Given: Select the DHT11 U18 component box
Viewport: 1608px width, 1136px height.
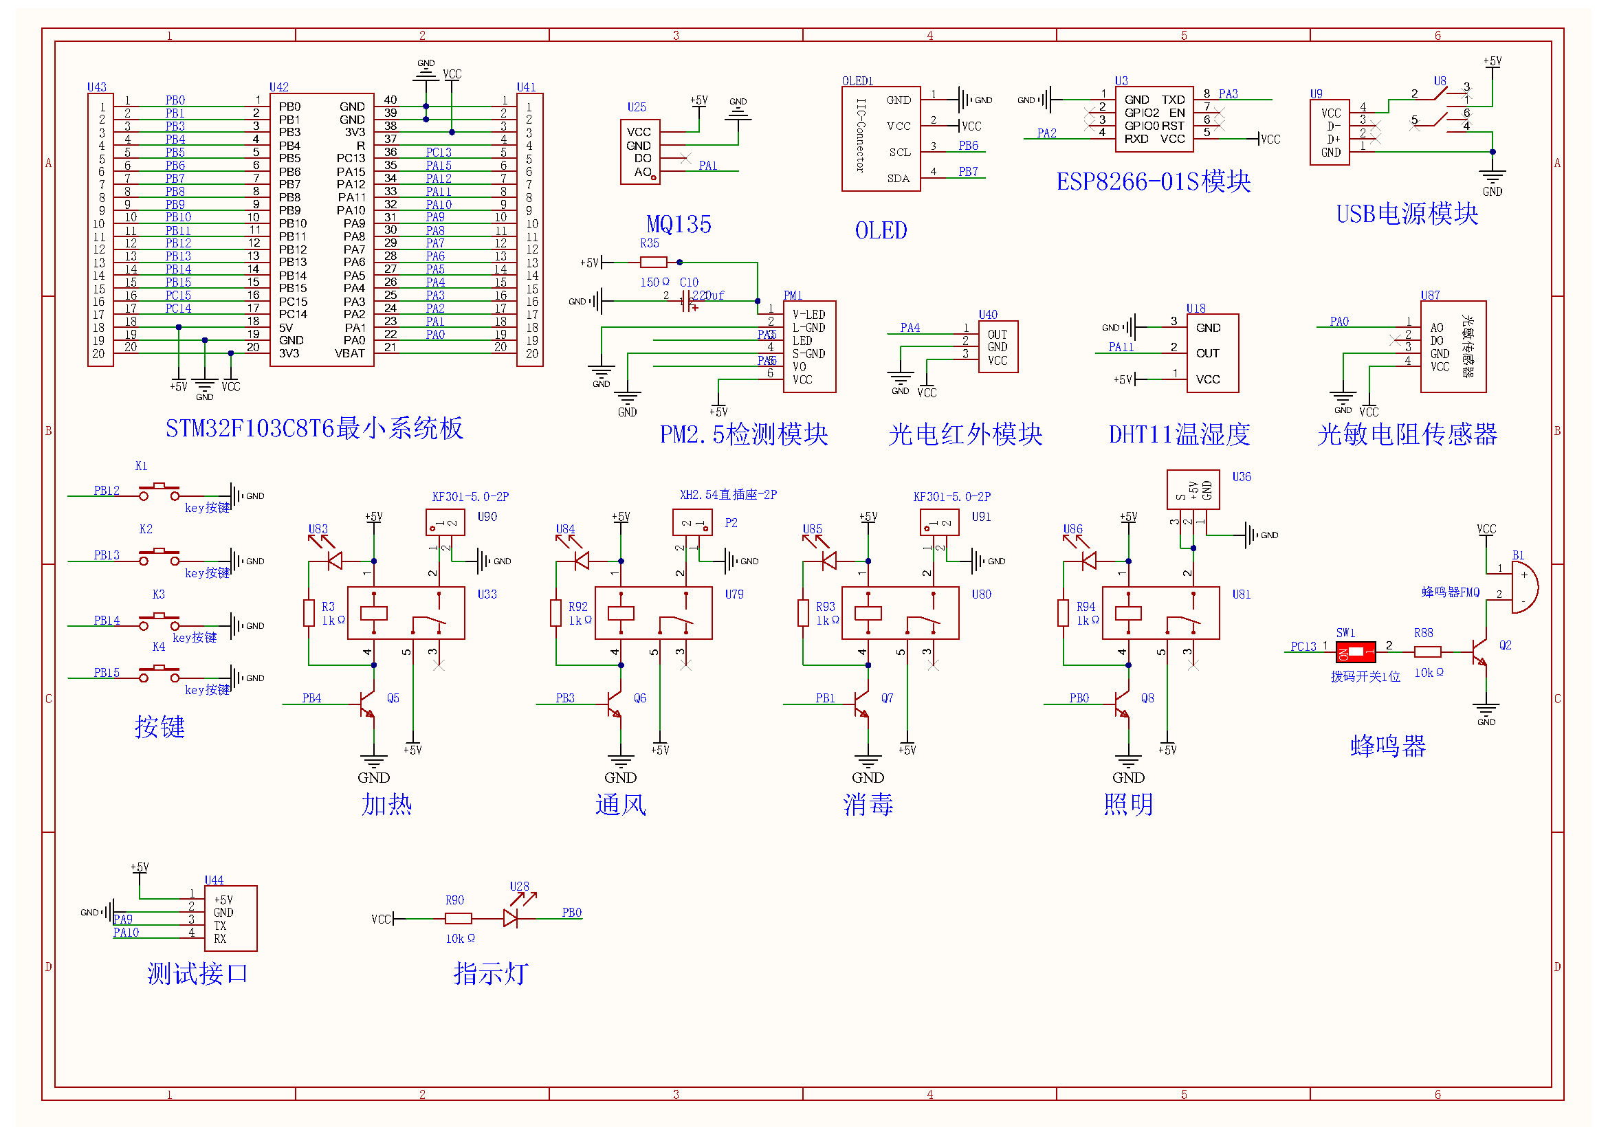Looking at the screenshot, I should 1212,353.
